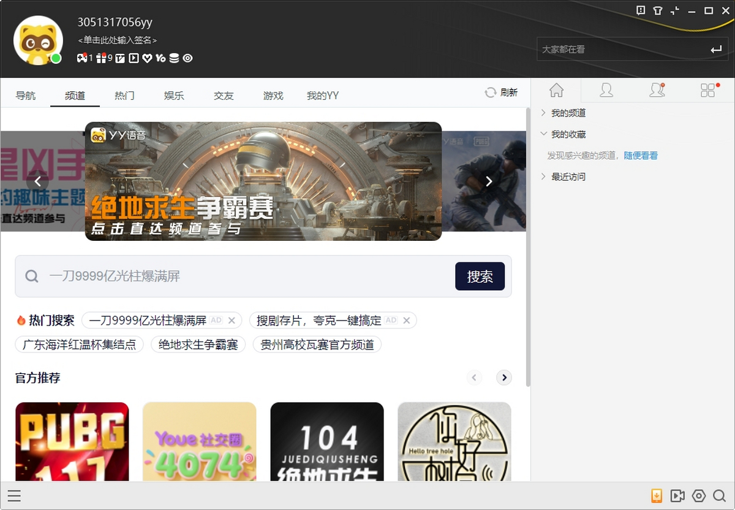This screenshot has width=735, height=510.
Task: Click the feedback message icon in title bar
Action: tap(641, 10)
